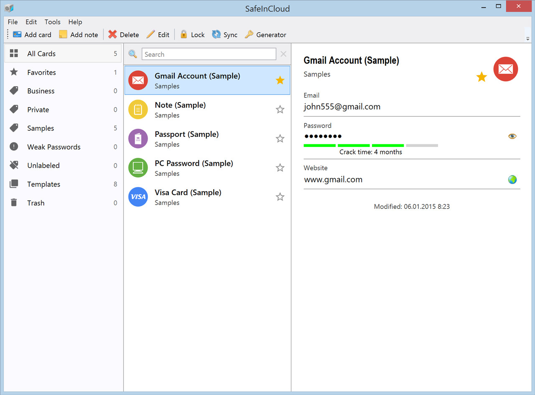This screenshot has width=535, height=395.
Task: Open the Tools menu
Action: 52,22
